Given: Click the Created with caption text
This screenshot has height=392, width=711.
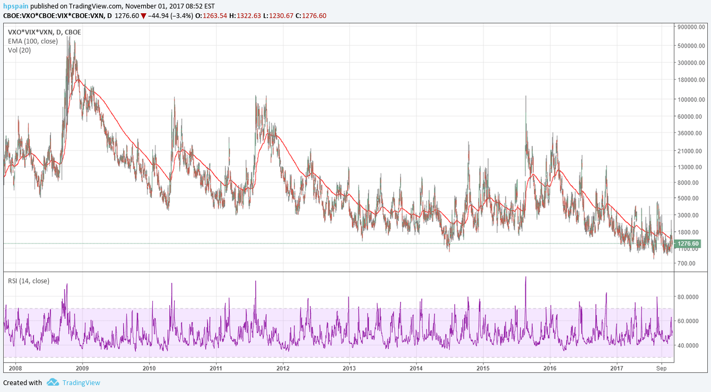Looking at the screenshot, I should click(x=23, y=382).
